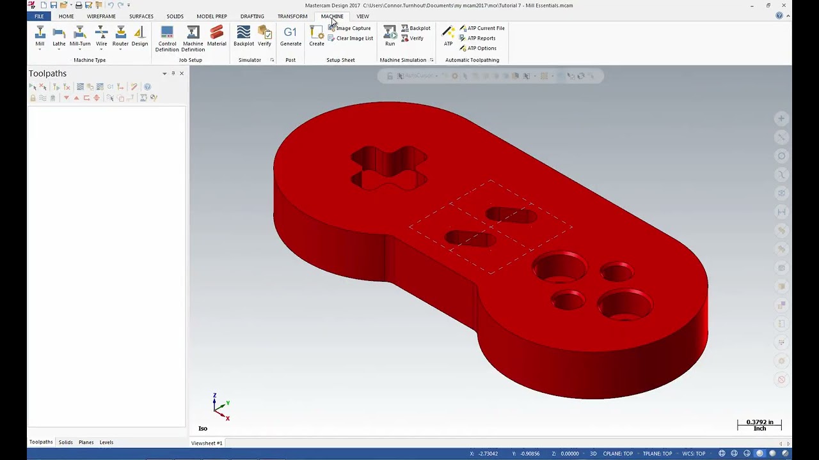Viewport: 819px width, 460px height.
Task: Click Image Capture button
Action: coord(349,28)
